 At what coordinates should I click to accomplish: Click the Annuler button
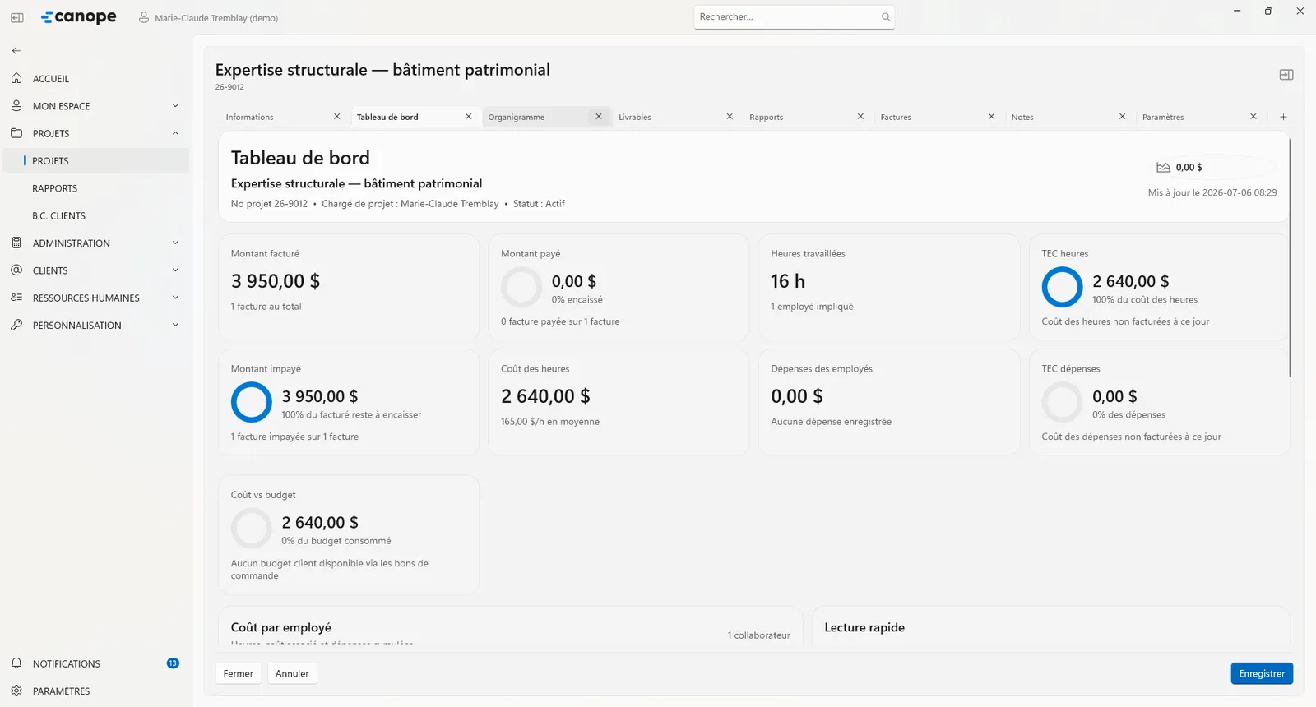click(x=292, y=673)
